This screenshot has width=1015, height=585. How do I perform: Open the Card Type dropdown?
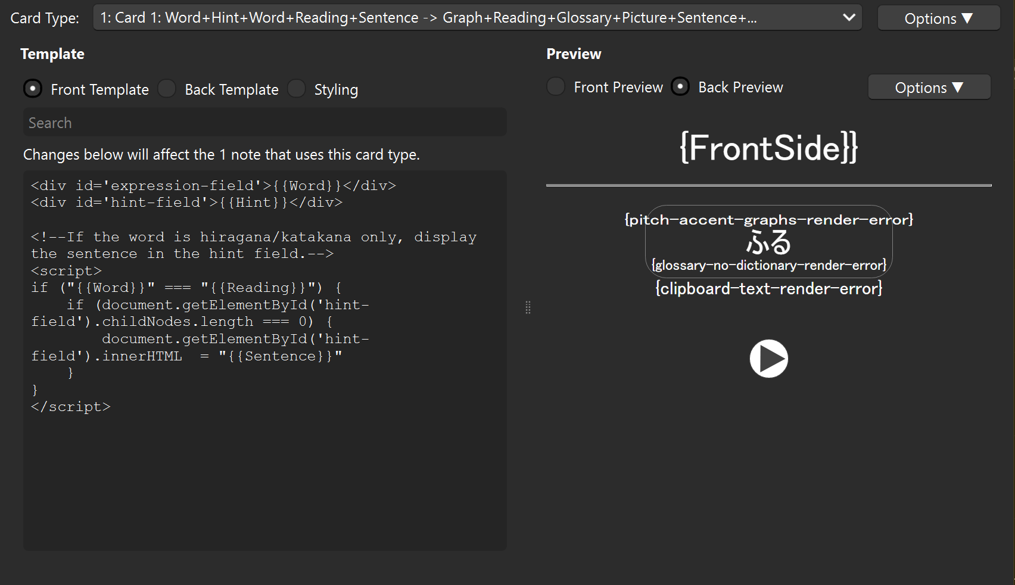477,17
